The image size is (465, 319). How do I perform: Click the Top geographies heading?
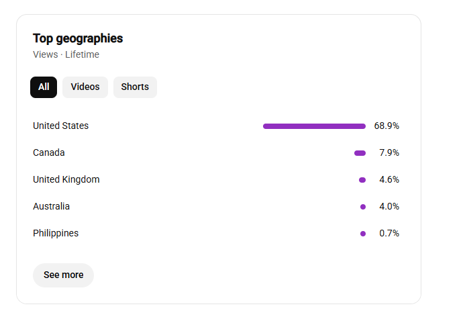(x=78, y=38)
